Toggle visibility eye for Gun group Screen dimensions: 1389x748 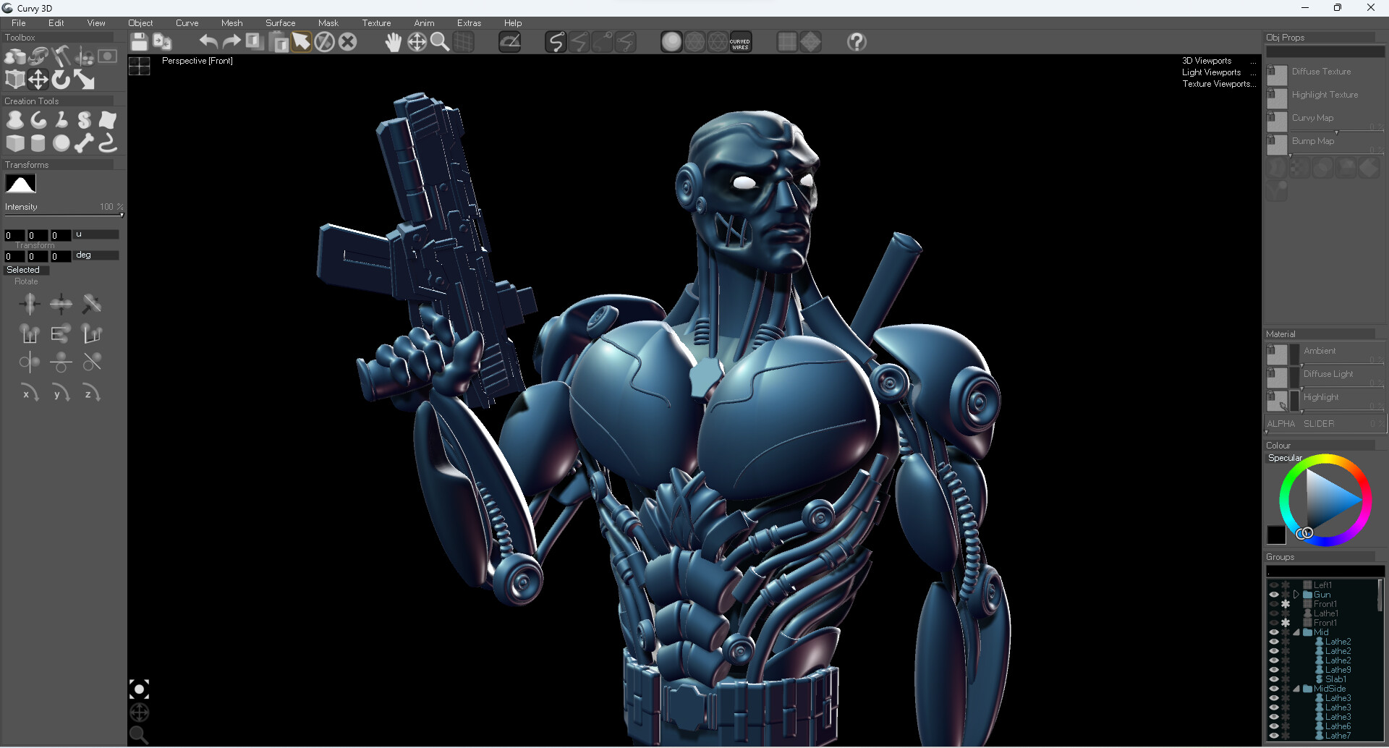1274,595
